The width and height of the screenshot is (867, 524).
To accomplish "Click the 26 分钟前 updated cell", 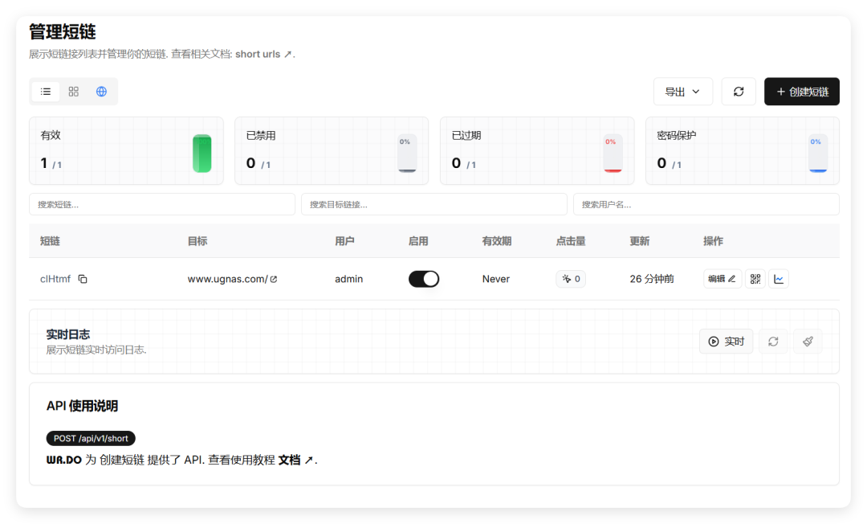I will pos(652,279).
